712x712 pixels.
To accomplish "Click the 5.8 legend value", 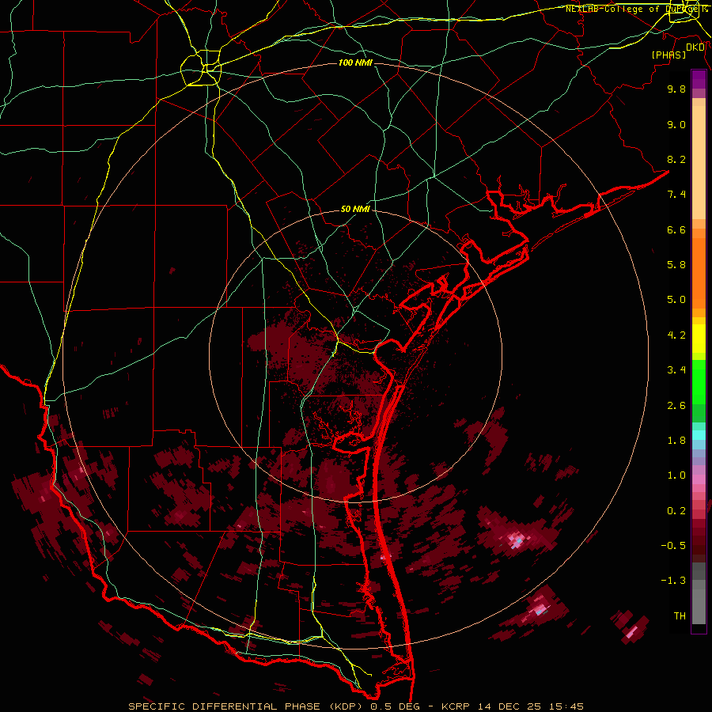I will 676,265.
